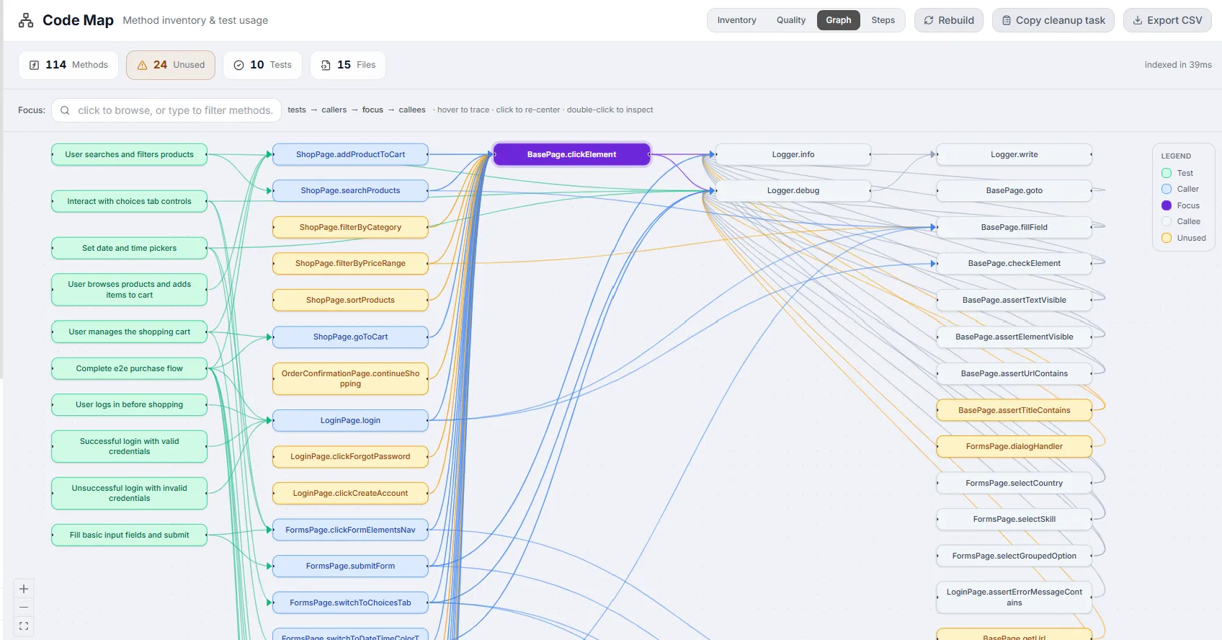Screen dimensions: 1222x640
Task: Click the LoginPage.login node
Action: (350, 420)
